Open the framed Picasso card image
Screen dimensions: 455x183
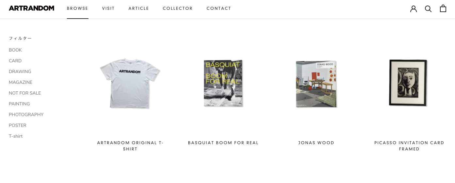tap(408, 83)
